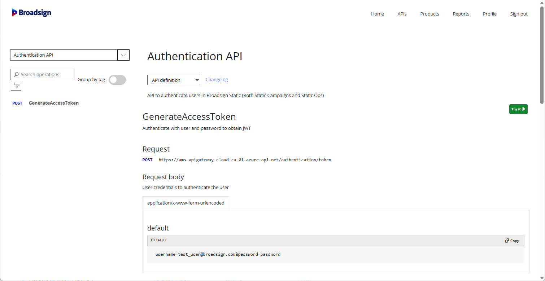Click the 'Authenticate with user and password' description
The height and width of the screenshot is (281, 545).
coord(197,128)
